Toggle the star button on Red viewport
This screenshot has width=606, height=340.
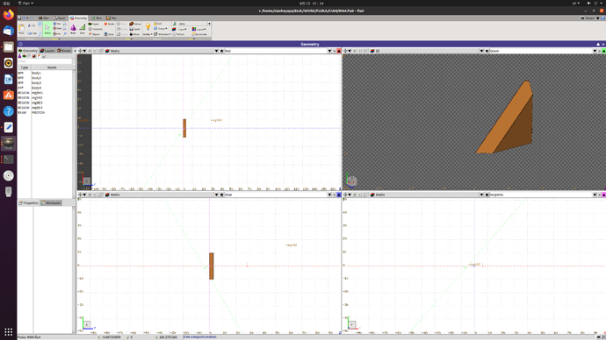pos(222,51)
